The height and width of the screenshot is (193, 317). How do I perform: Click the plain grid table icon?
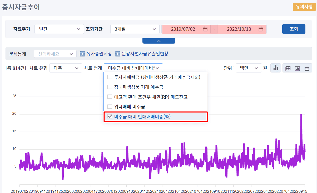(x=307, y=68)
